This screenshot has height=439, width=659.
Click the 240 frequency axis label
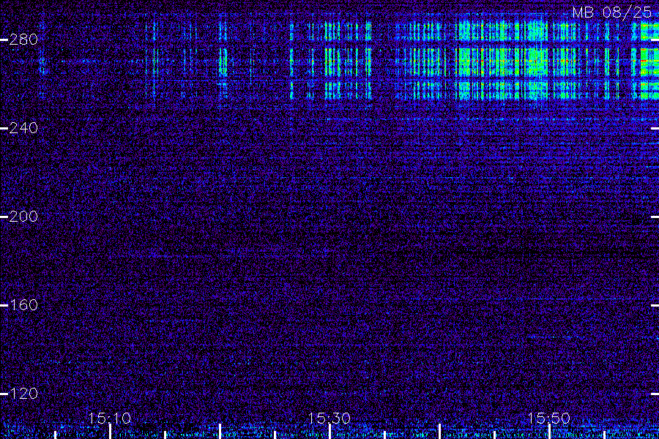click(23, 128)
